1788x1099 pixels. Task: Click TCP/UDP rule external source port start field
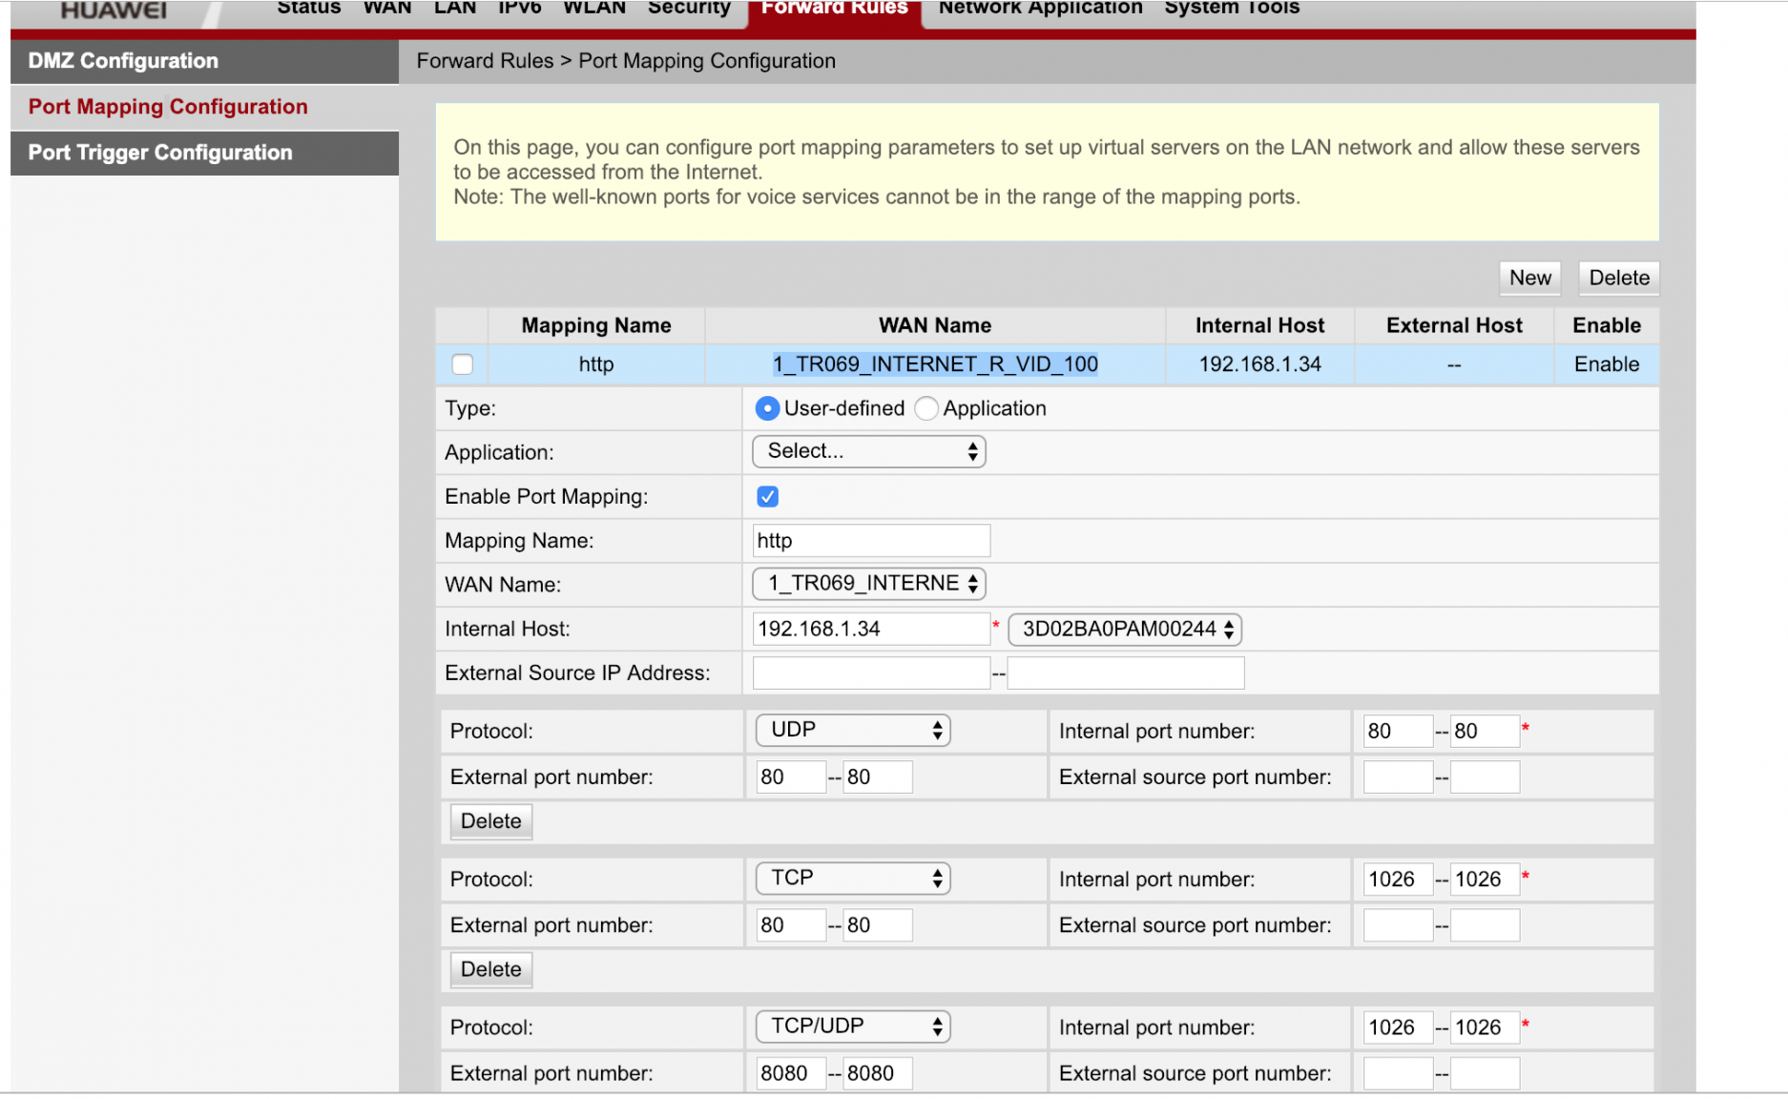point(1398,1073)
